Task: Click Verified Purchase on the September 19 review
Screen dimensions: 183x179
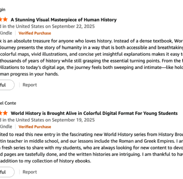Action: point(35,127)
